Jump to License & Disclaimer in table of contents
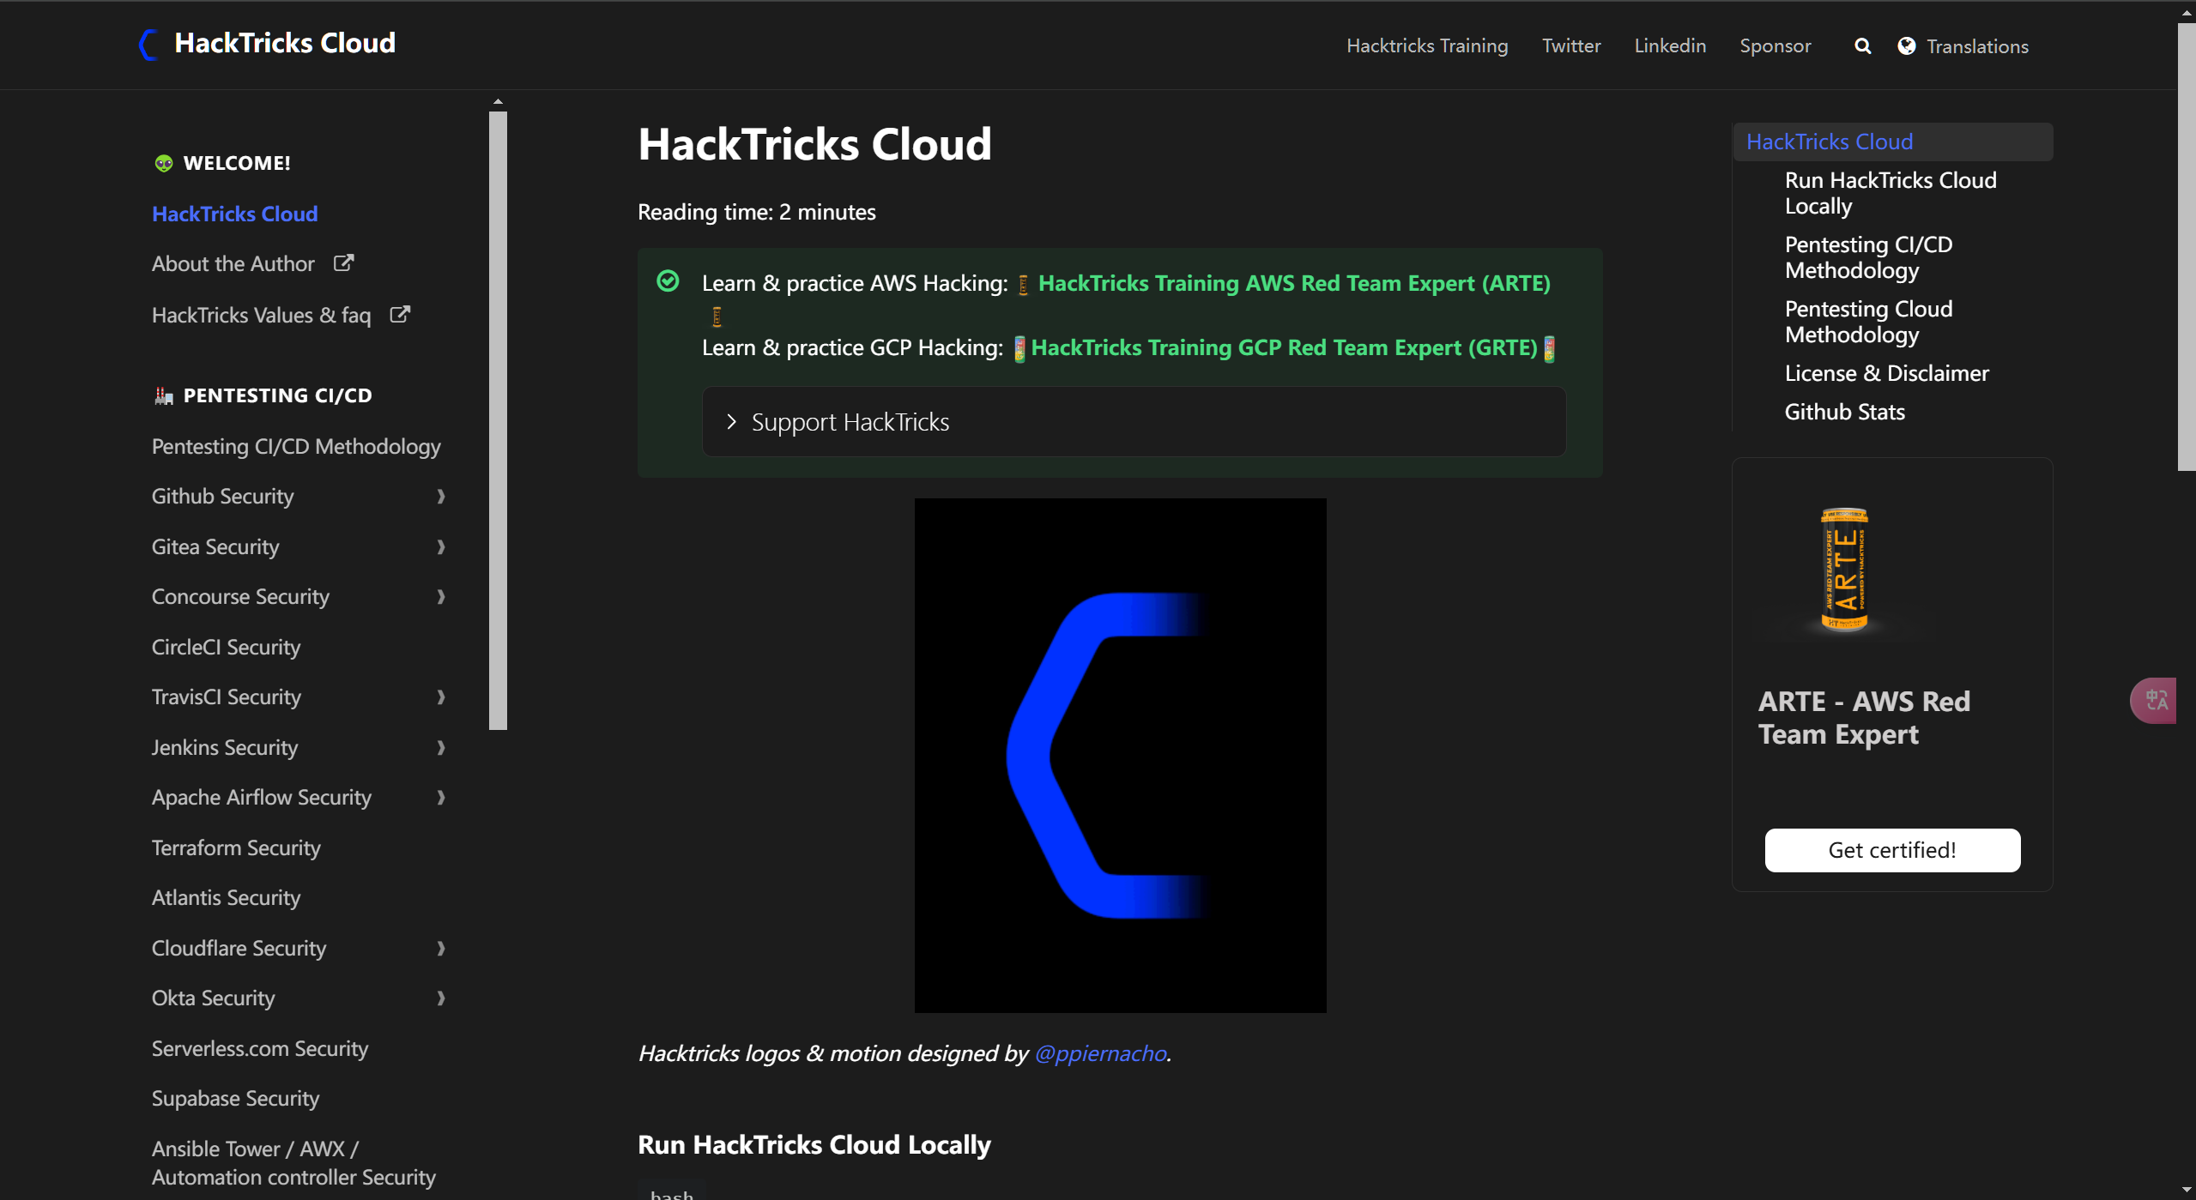The height and width of the screenshot is (1200, 2196). point(1886,373)
